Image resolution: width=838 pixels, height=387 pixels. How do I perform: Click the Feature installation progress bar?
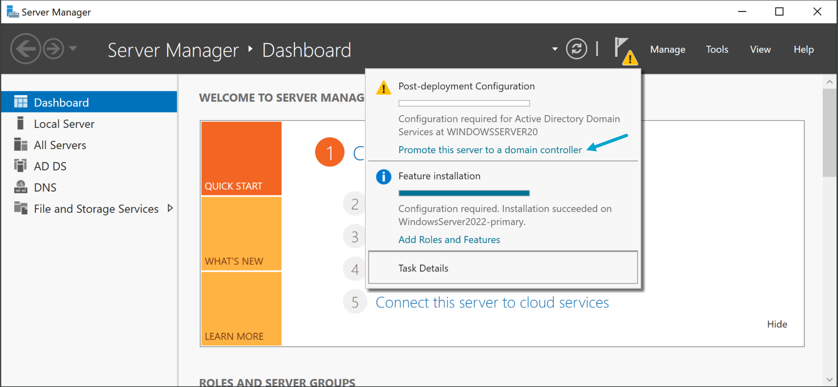464,193
